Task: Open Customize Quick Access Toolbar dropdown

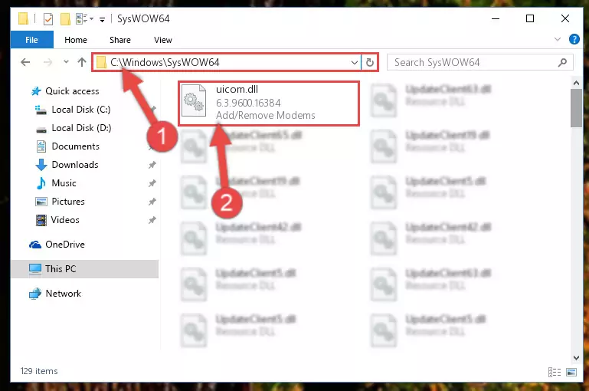Action: [x=102, y=20]
